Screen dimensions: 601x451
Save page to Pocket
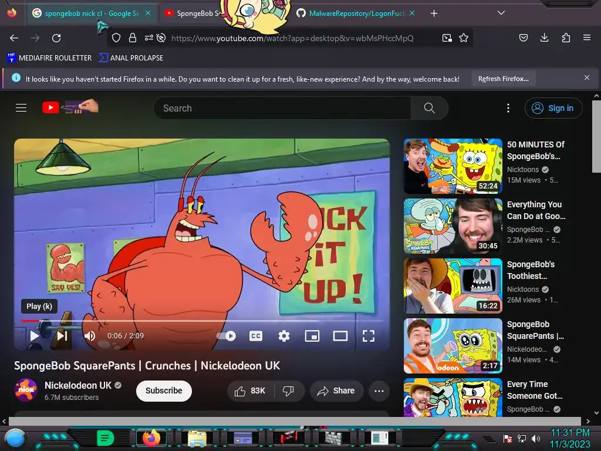(523, 38)
